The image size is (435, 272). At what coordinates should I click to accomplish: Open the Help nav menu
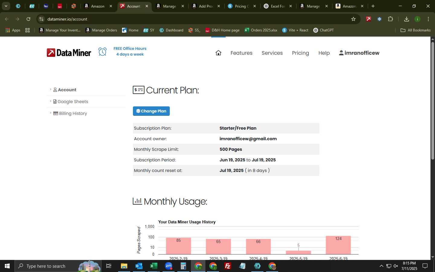(324, 53)
